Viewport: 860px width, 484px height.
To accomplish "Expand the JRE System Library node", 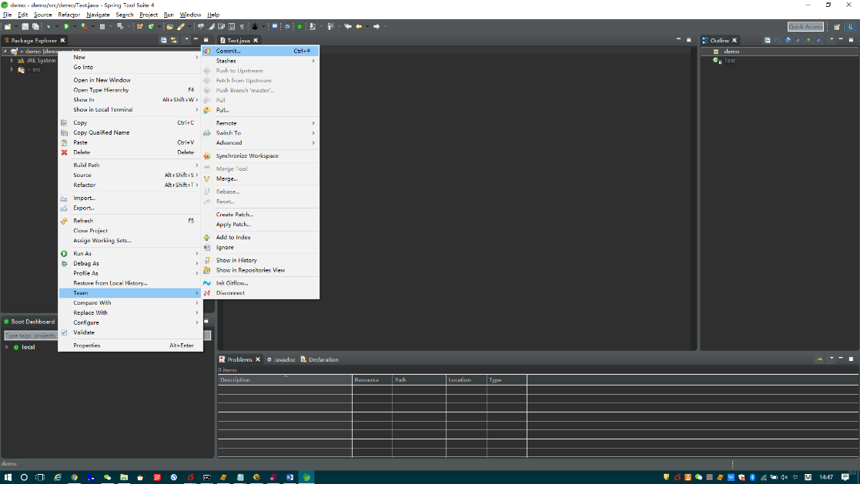I will coord(11,60).
